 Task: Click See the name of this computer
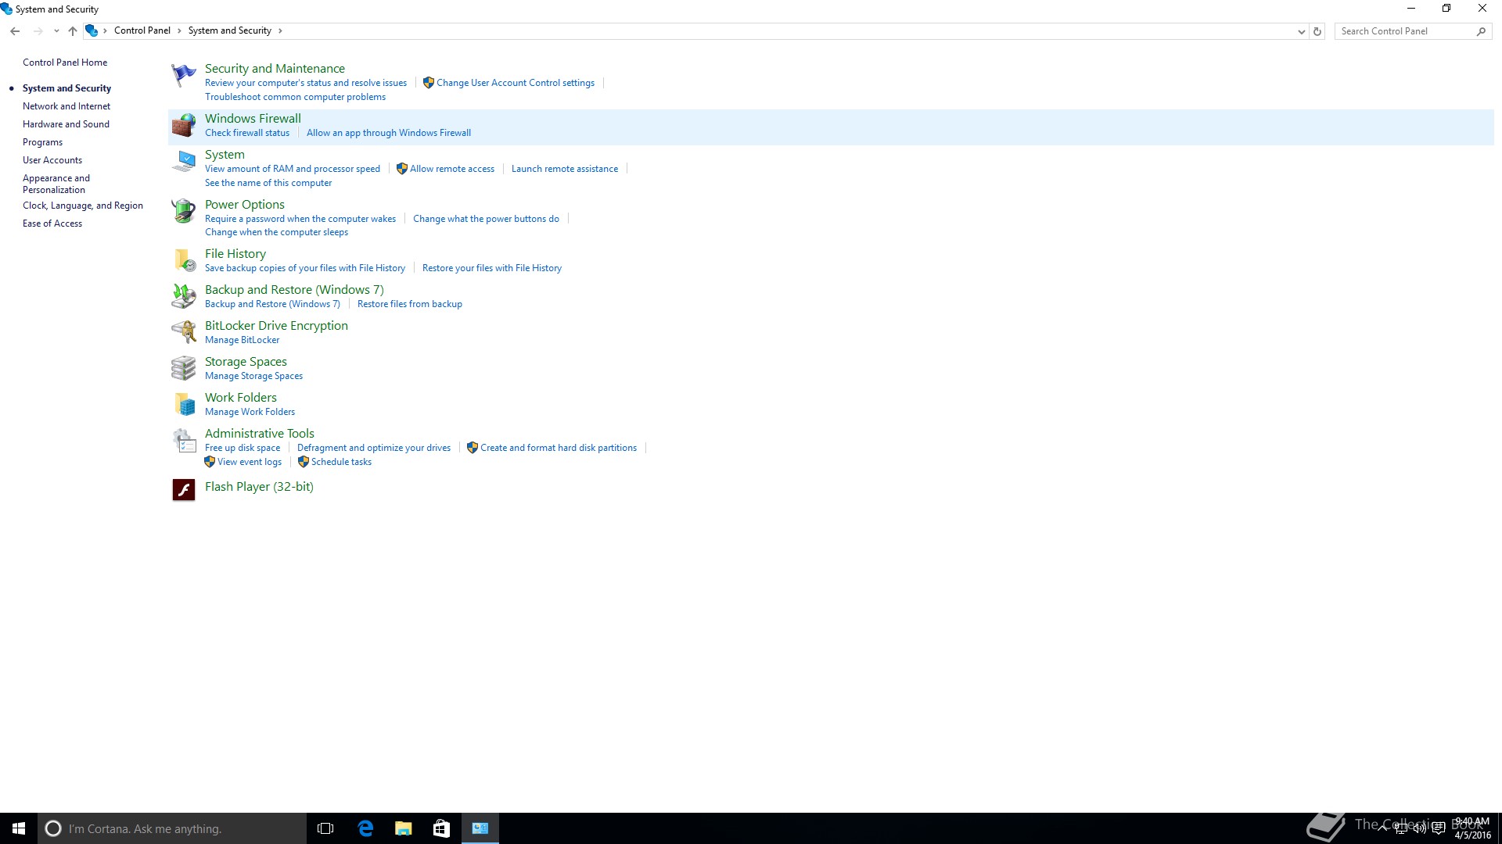coord(268,183)
